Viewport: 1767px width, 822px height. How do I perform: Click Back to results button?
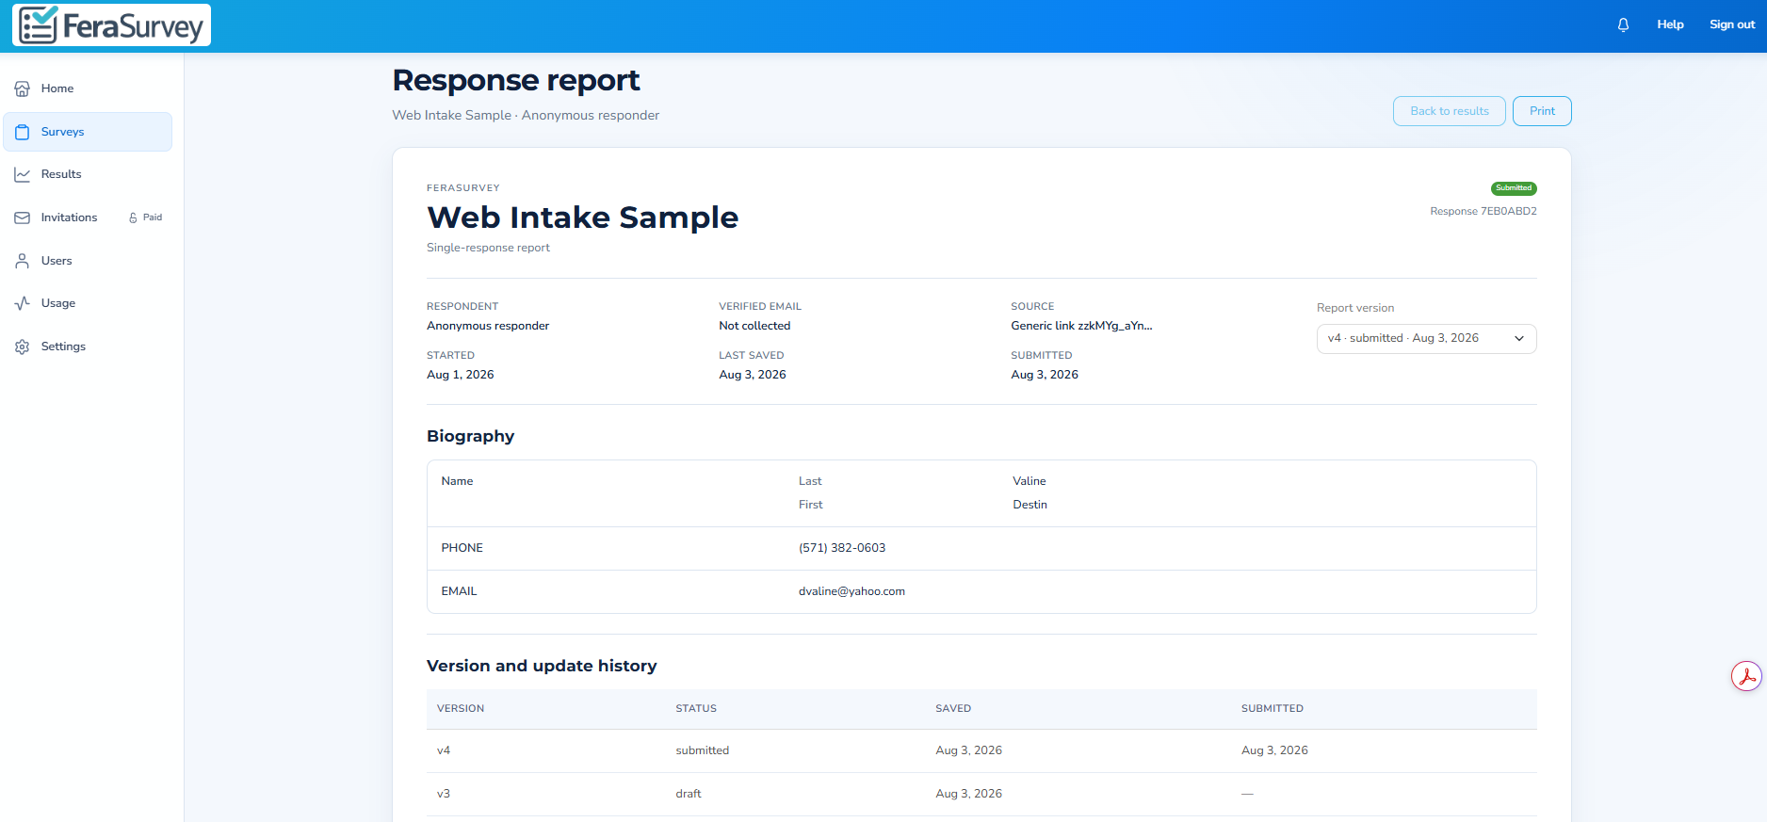(x=1449, y=111)
